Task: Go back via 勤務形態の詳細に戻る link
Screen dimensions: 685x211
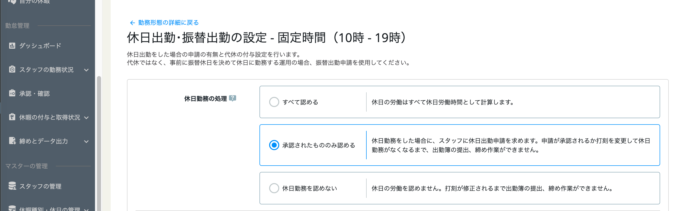Action: coord(168,23)
